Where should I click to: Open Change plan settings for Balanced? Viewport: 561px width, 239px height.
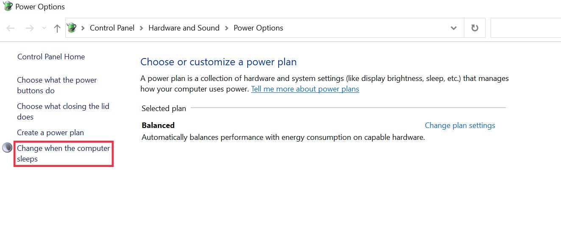(x=460, y=125)
